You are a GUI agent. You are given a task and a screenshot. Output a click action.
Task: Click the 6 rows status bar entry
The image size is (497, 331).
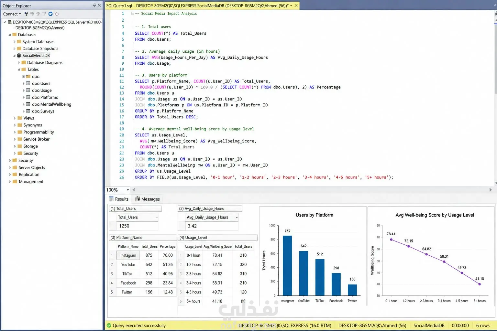coord(483,326)
